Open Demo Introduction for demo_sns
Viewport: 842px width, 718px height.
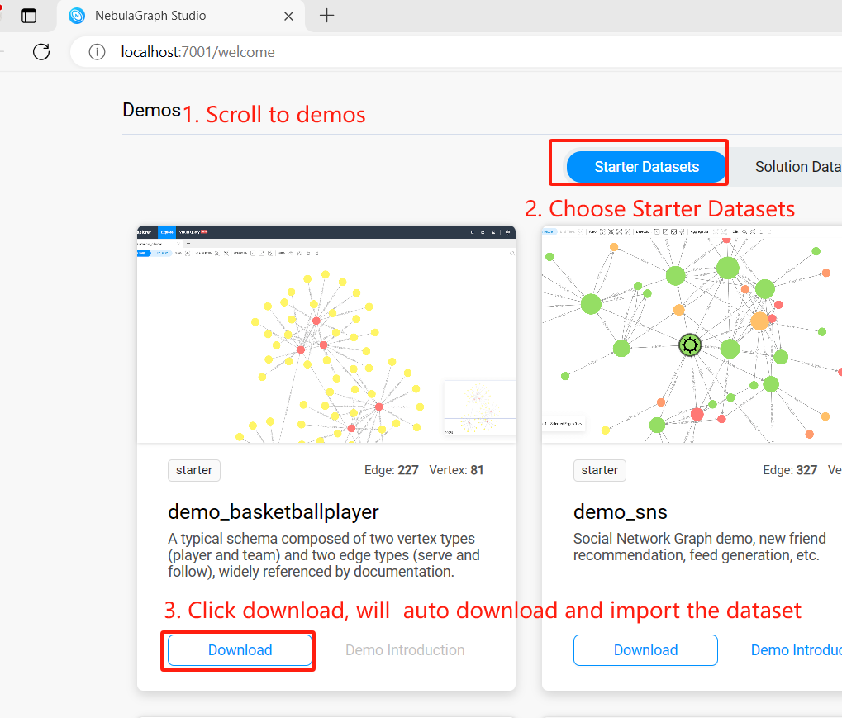click(797, 650)
